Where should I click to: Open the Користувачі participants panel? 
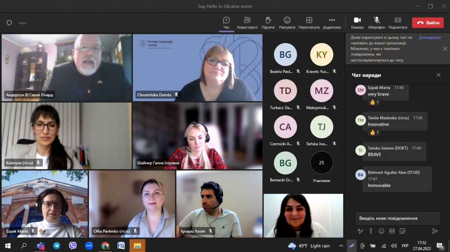(x=247, y=22)
